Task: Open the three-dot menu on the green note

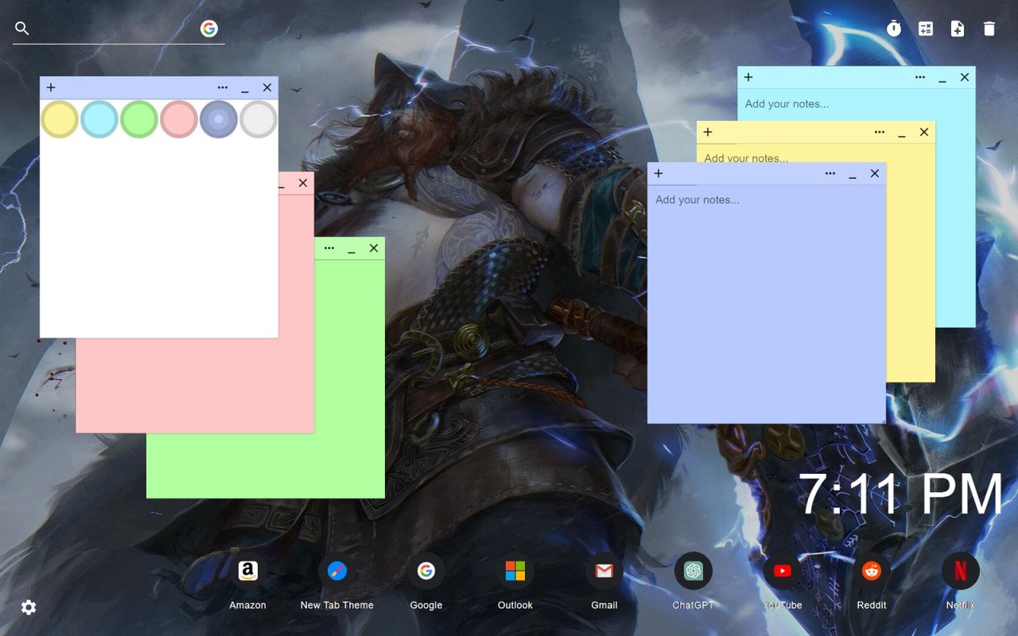Action: pos(329,248)
